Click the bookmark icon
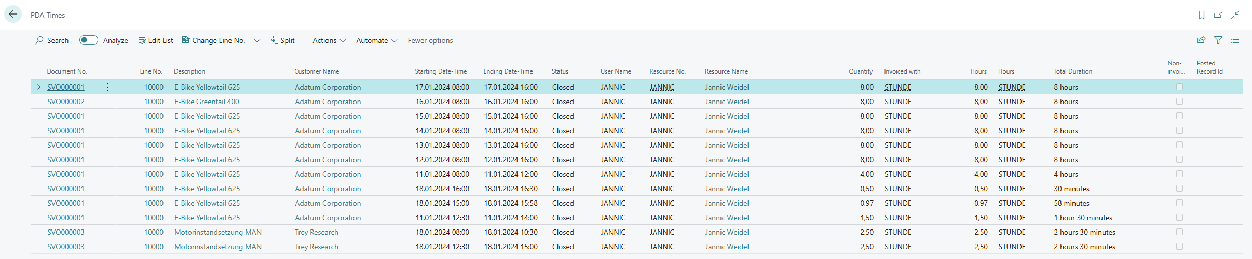 (x=1201, y=15)
